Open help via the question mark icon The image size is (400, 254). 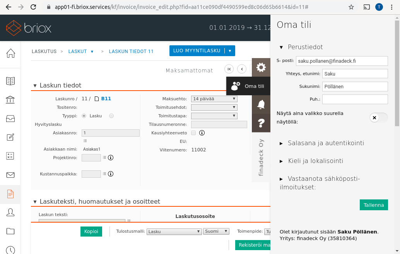point(261,123)
